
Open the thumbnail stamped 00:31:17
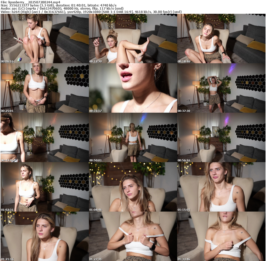click(x=133, y=88)
